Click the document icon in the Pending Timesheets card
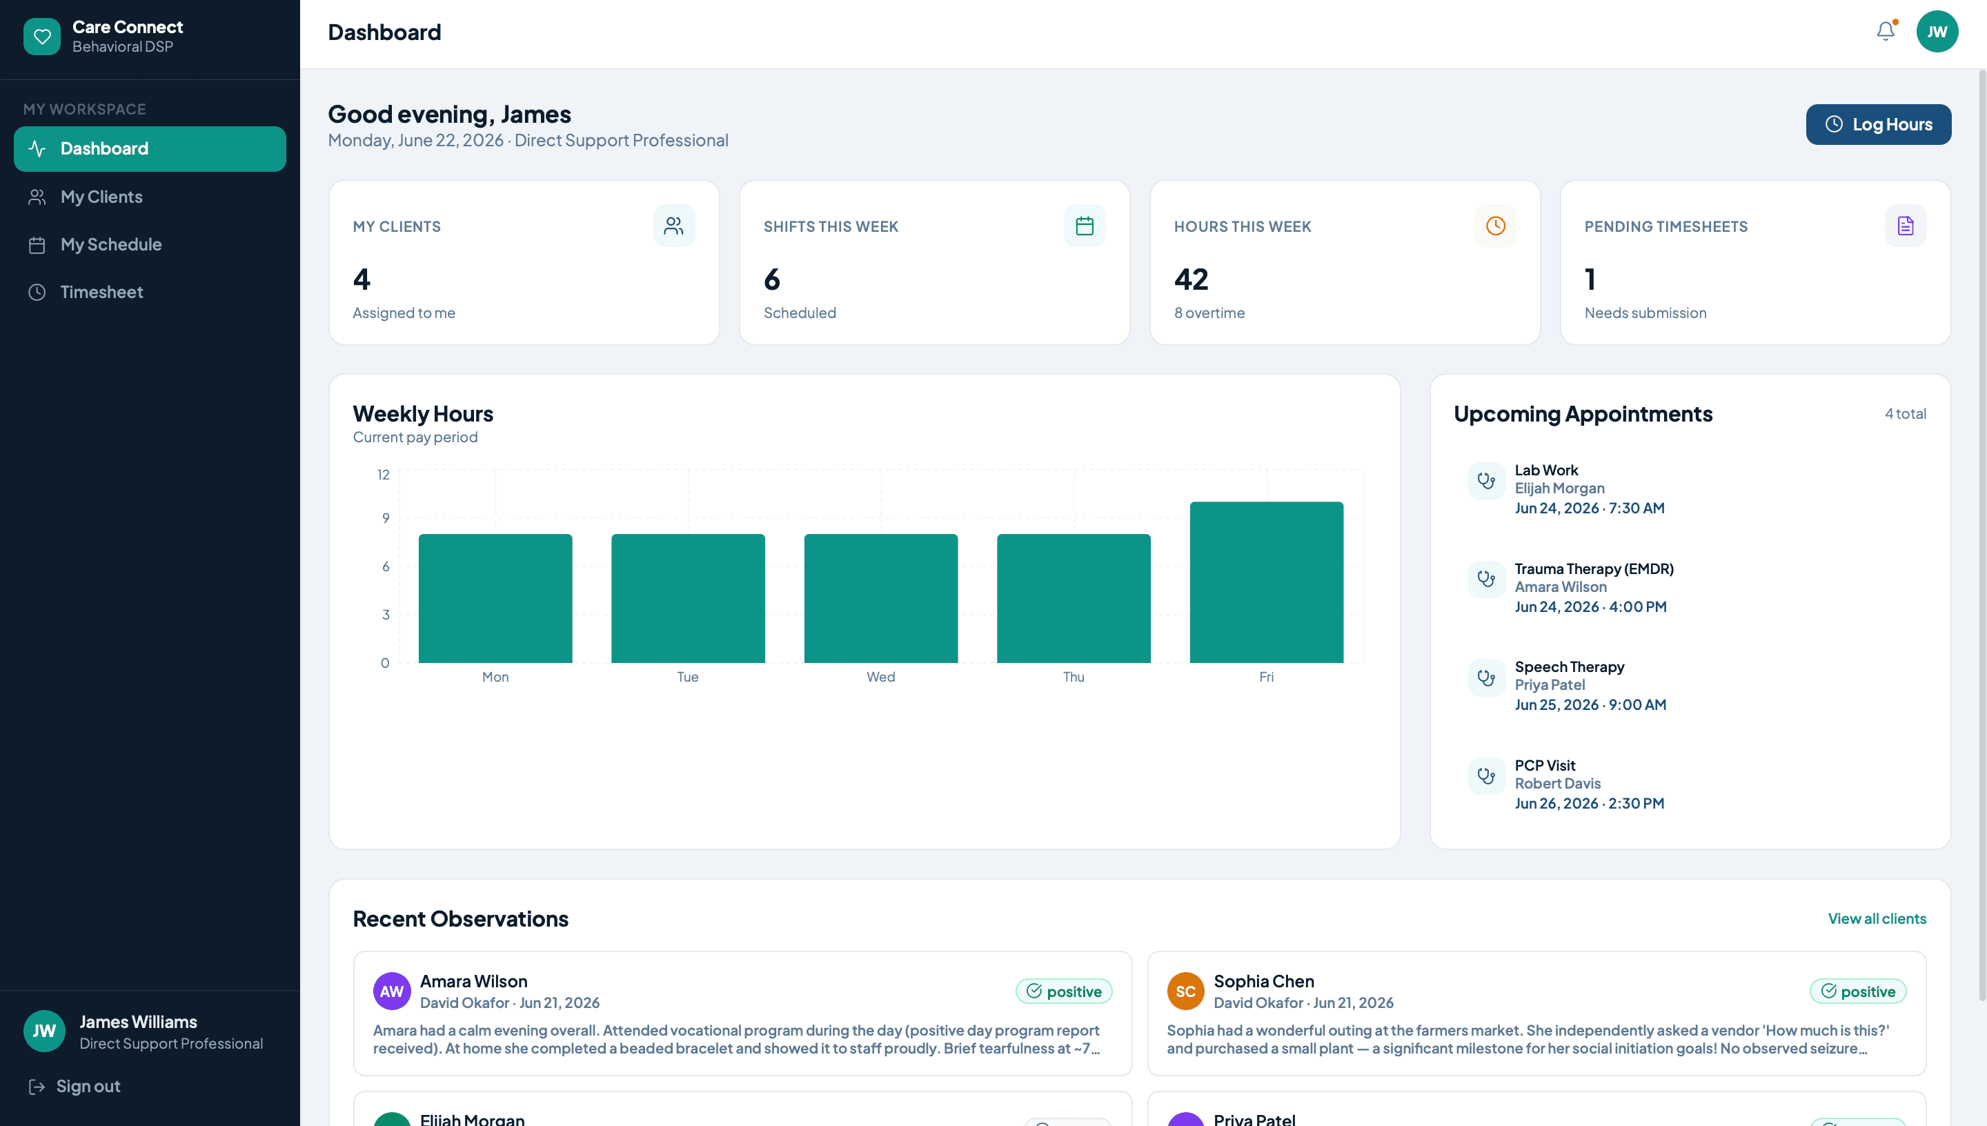Viewport: 1987px width, 1126px height. coord(1905,226)
